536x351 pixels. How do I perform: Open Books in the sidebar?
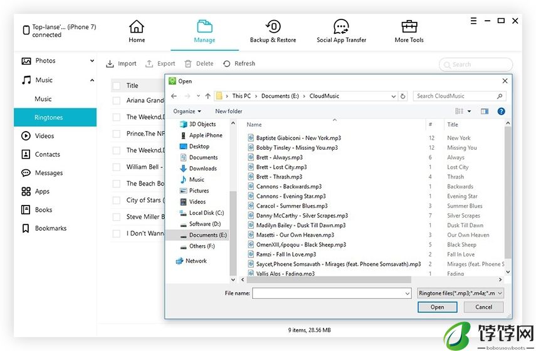[36, 209]
